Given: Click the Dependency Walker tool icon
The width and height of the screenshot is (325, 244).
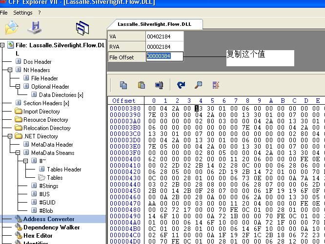Looking at the screenshot, I should (19, 227).
